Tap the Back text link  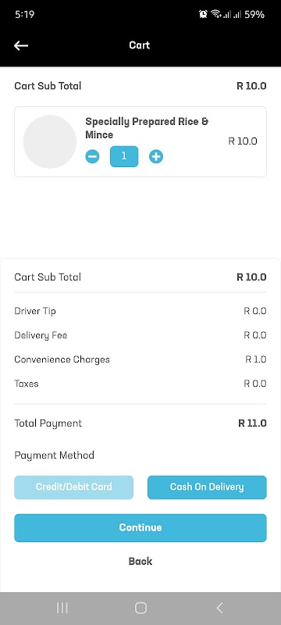(140, 561)
